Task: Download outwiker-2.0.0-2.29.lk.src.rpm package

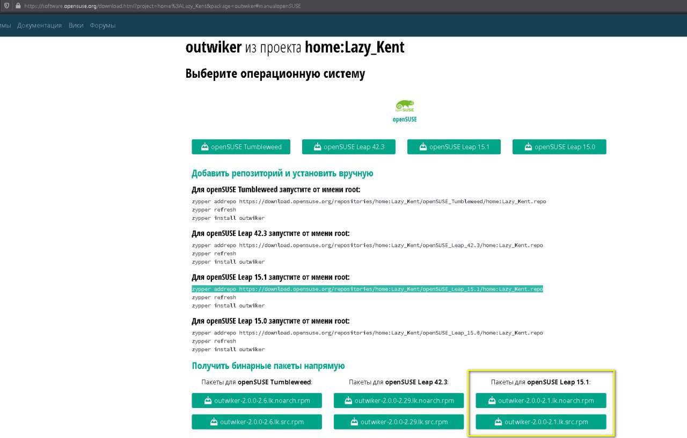Action: click(399, 422)
